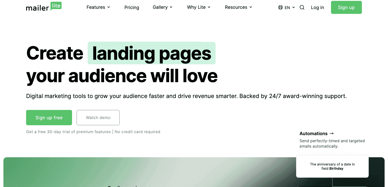This screenshot has width=388, height=187.
Task: Expand the Resources dropdown
Action: point(238,7)
